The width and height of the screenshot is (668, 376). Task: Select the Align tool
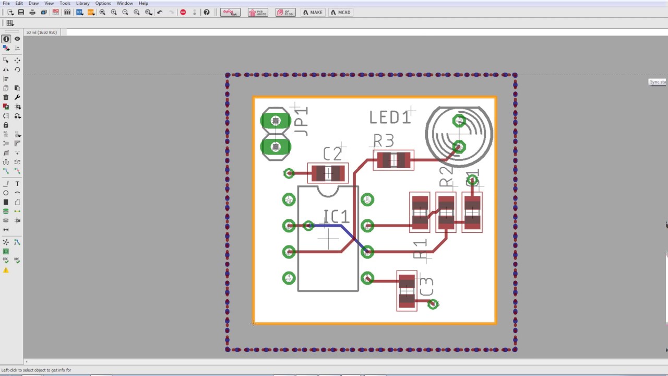click(6, 79)
